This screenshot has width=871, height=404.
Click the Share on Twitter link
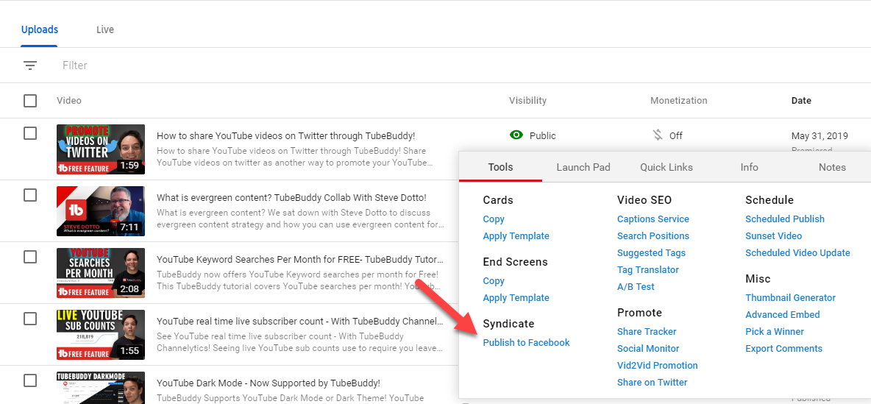point(652,383)
